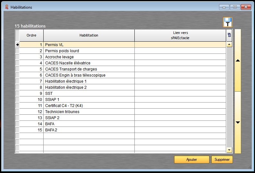This screenshot has height=173, width=255.
Task: Sort by the Ordre column header
Action: click(x=31, y=35)
